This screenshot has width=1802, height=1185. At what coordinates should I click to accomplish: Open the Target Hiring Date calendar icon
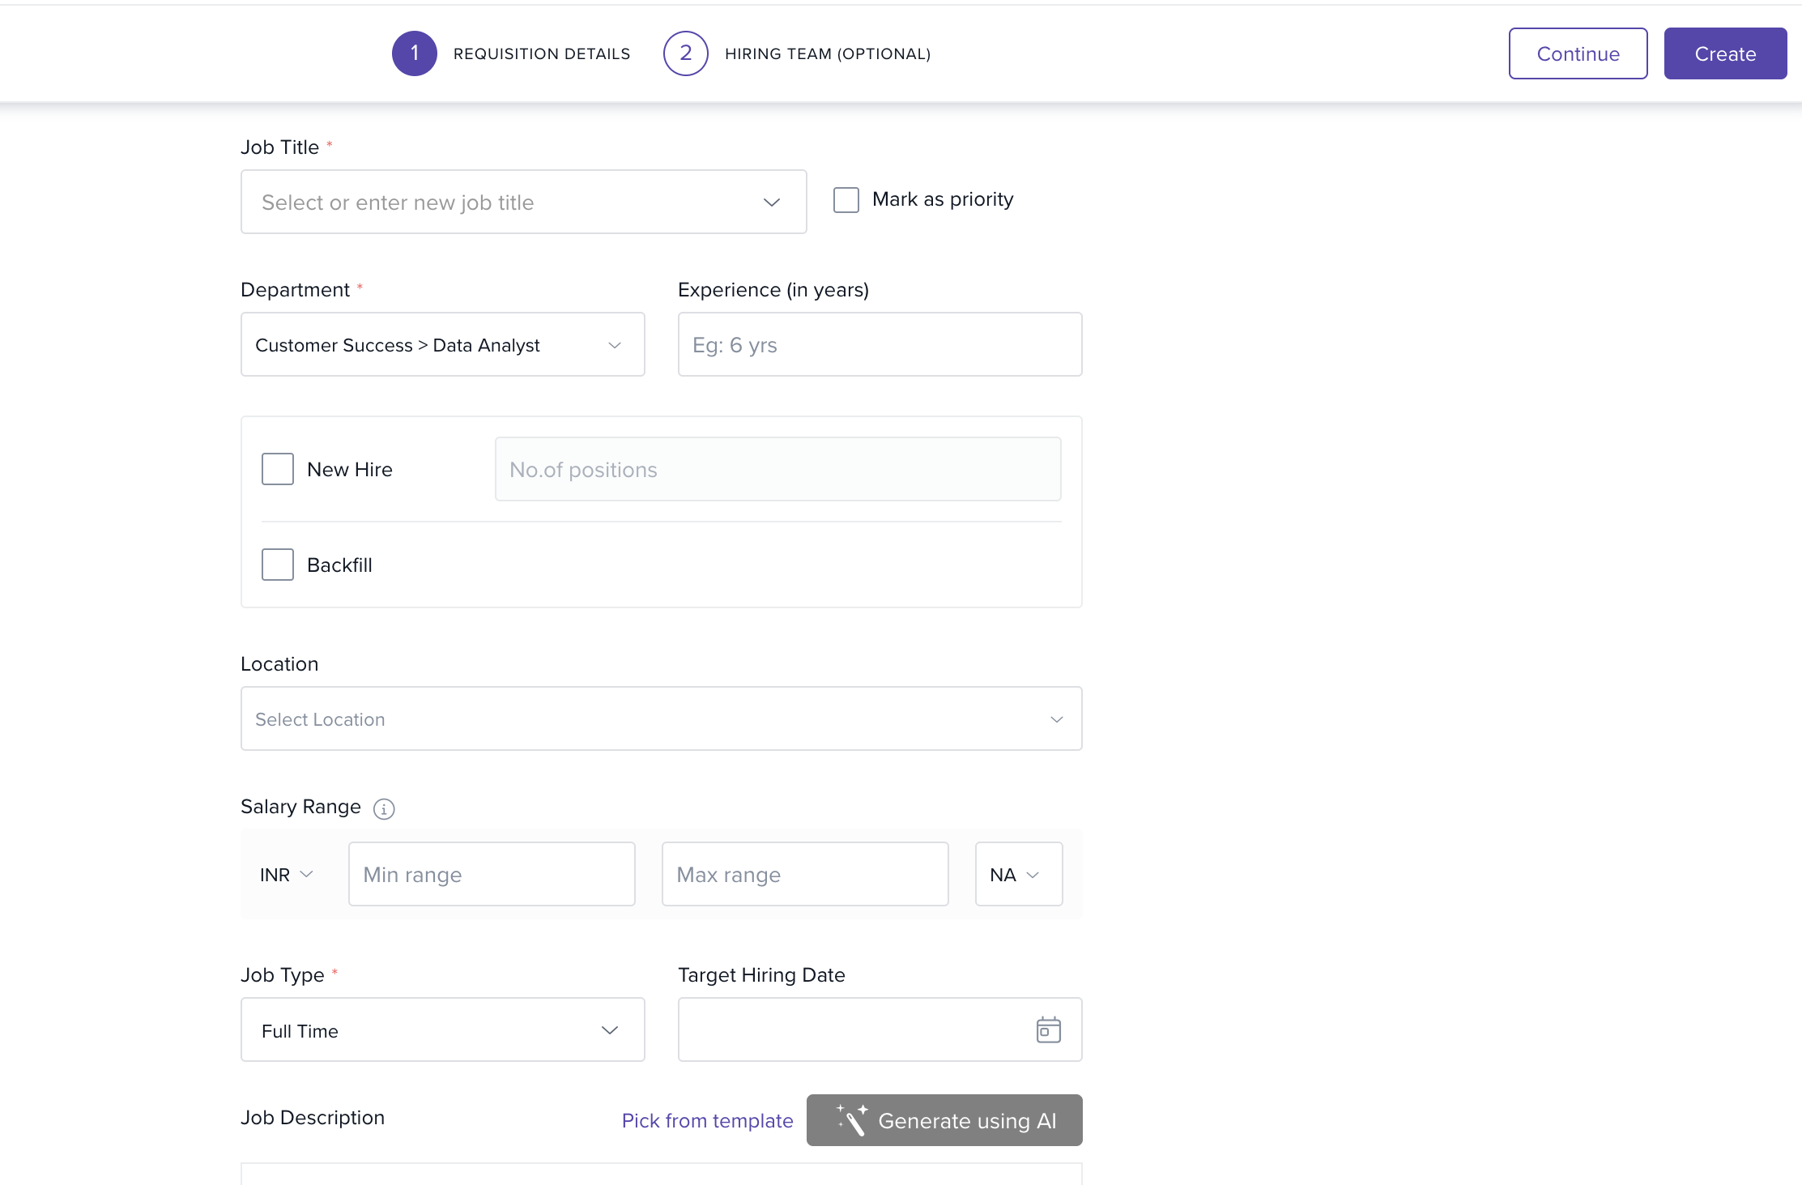(1048, 1029)
